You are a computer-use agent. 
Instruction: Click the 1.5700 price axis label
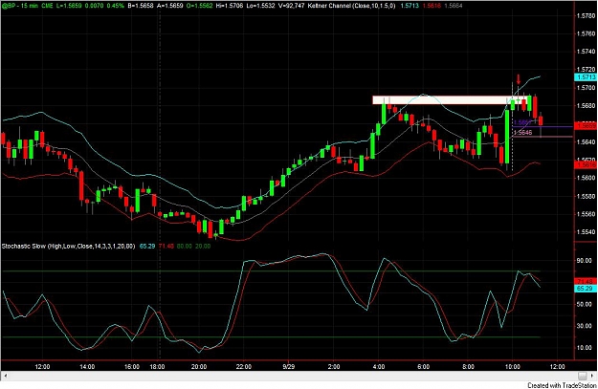coord(586,87)
